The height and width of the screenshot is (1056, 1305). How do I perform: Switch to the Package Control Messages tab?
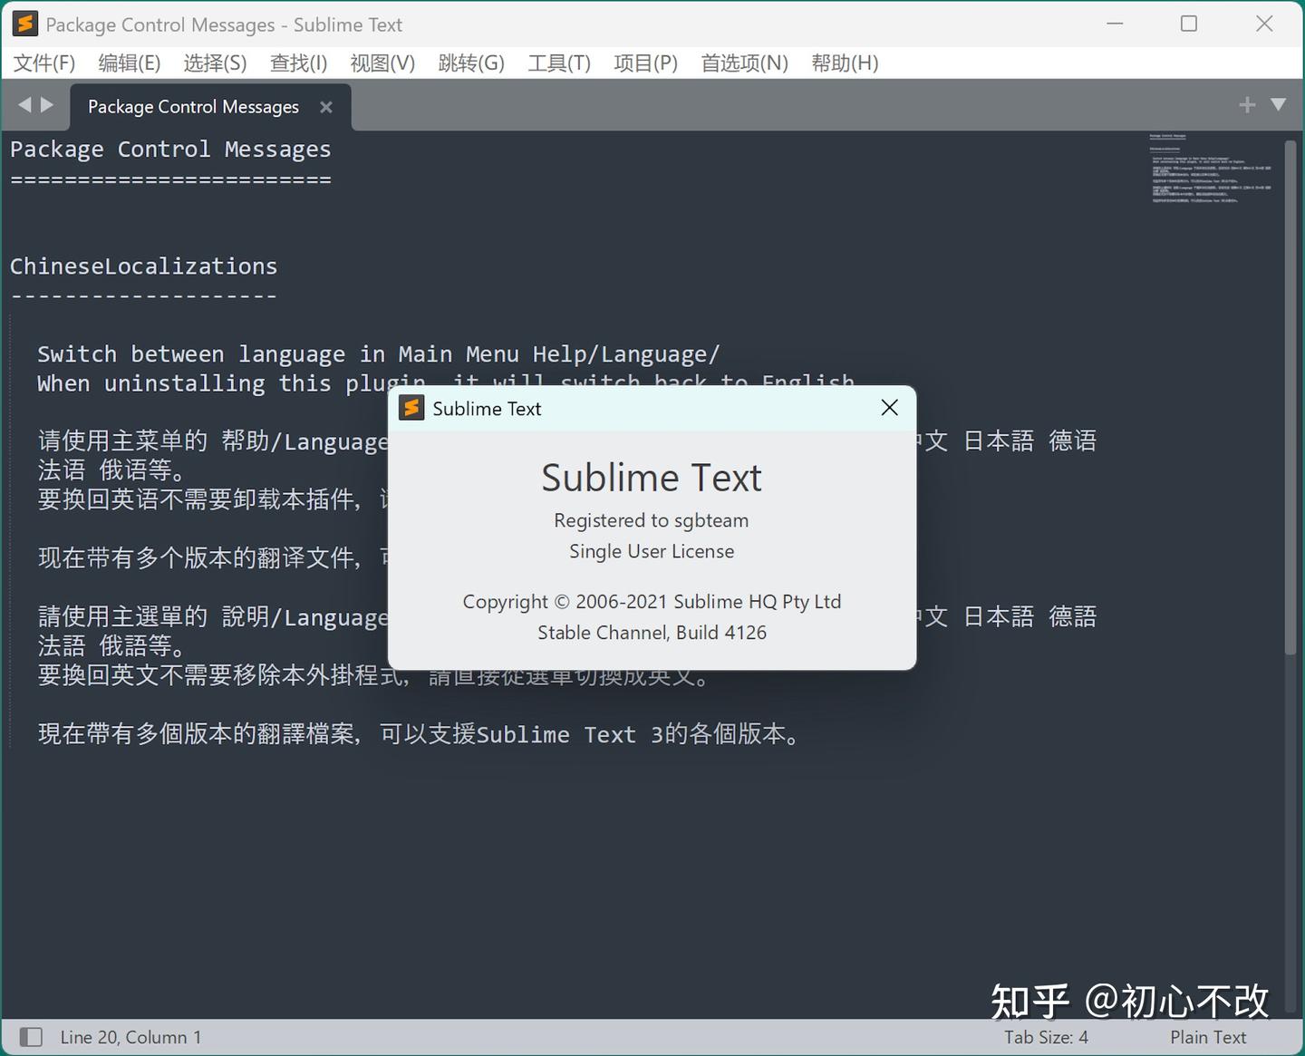tap(192, 106)
